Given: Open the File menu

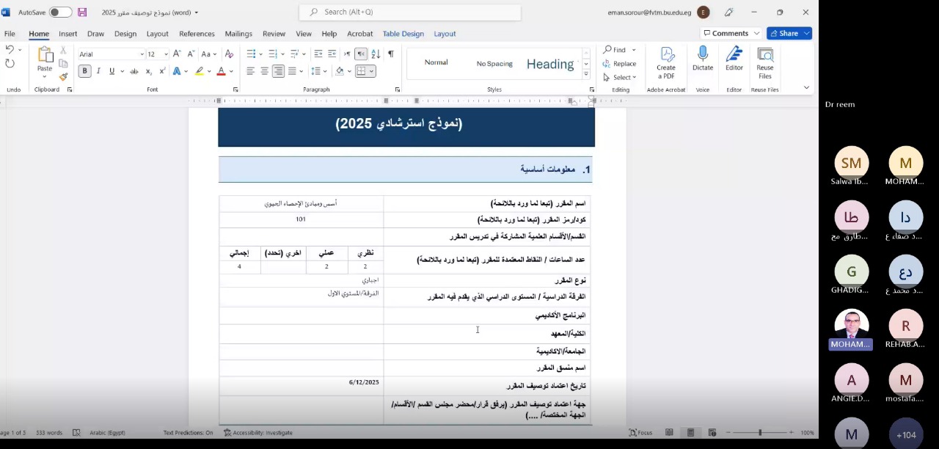Looking at the screenshot, I should click(x=10, y=34).
